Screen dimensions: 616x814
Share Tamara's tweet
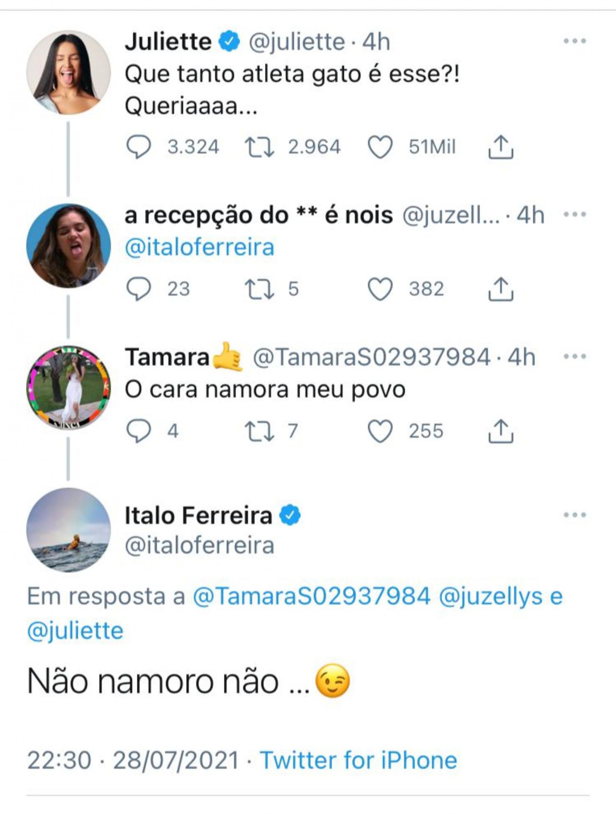point(501,431)
